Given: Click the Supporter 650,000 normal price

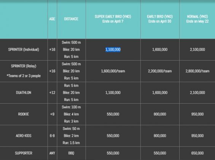Looking at the screenshot, I should click(x=197, y=153).
